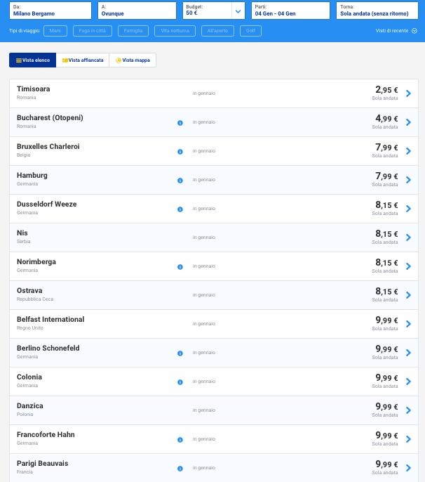Click the Parti departure date field

[290, 11]
